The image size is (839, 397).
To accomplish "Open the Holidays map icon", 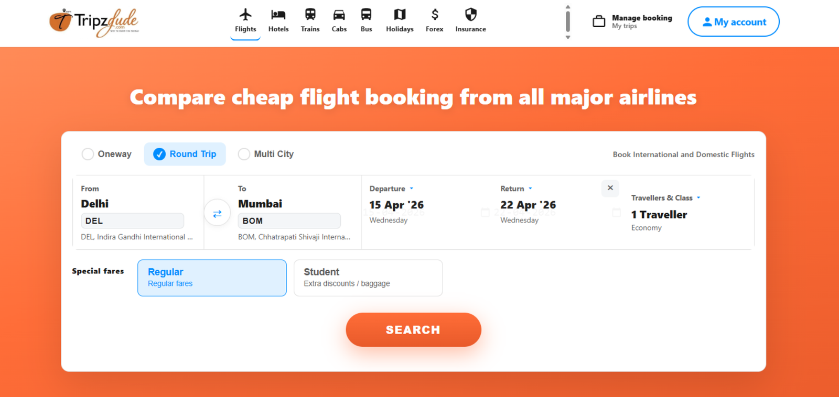I will coord(400,14).
